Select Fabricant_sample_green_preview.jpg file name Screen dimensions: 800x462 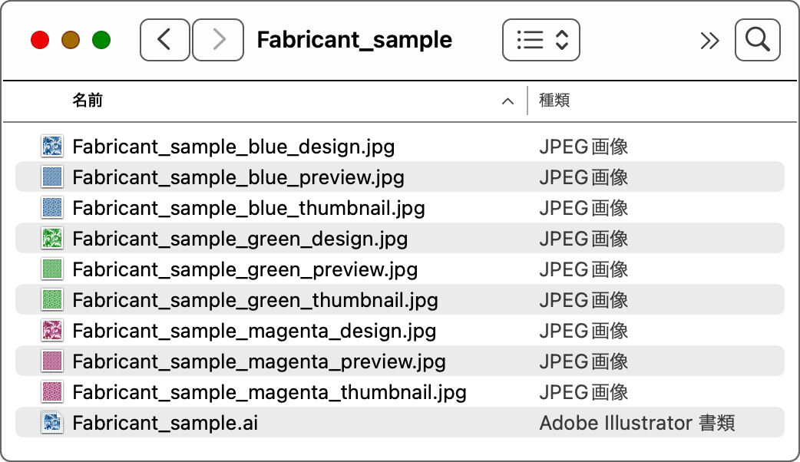point(245,269)
